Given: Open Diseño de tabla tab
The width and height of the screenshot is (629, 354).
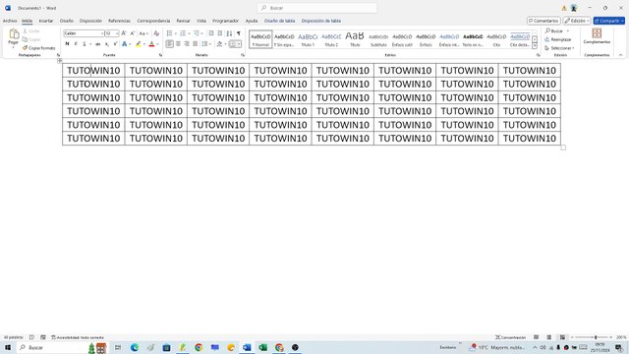Looking at the screenshot, I should coord(279,21).
